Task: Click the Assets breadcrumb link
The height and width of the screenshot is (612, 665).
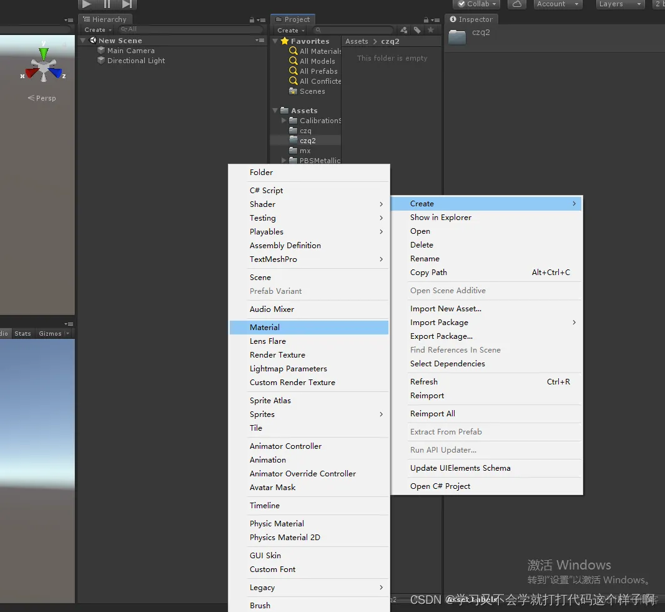Action: pyautogui.click(x=357, y=41)
